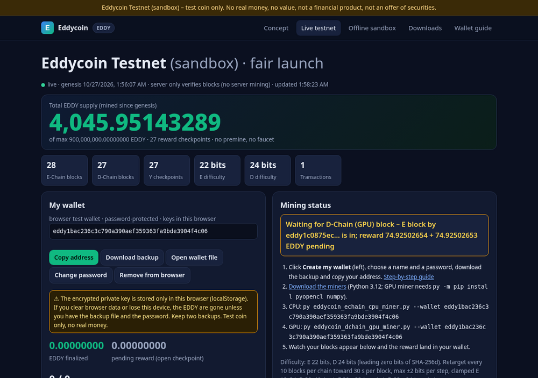Click the top sandbox disclaimer banner
538x378 pixels.
pos(269,8)
